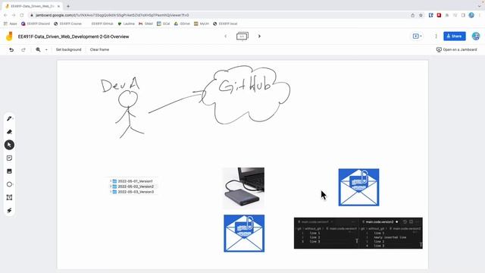
Task: Click the Jamboard logo icon
Action: (9, 36)
